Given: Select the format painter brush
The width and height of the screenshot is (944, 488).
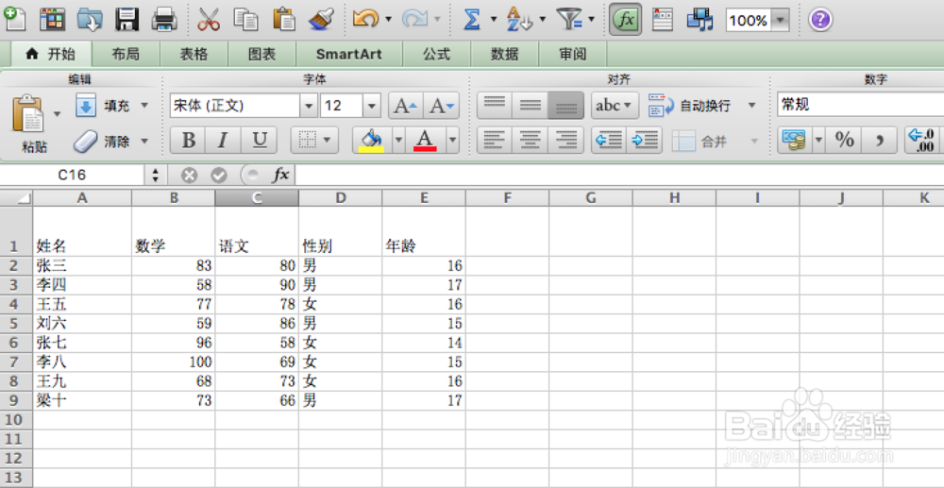Looking at the screenshot, I should [321, 19].
